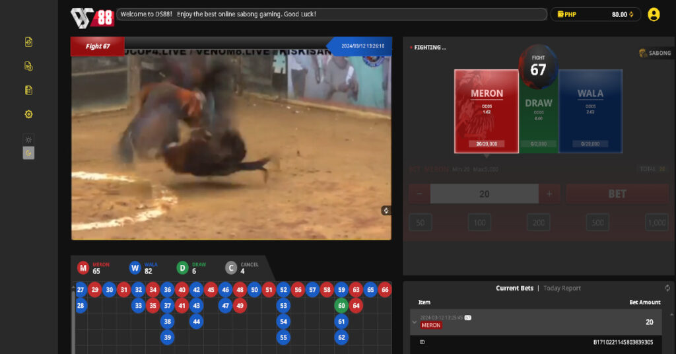
Task: Click the top document icon in sidebar
Action: coord(28,42)
